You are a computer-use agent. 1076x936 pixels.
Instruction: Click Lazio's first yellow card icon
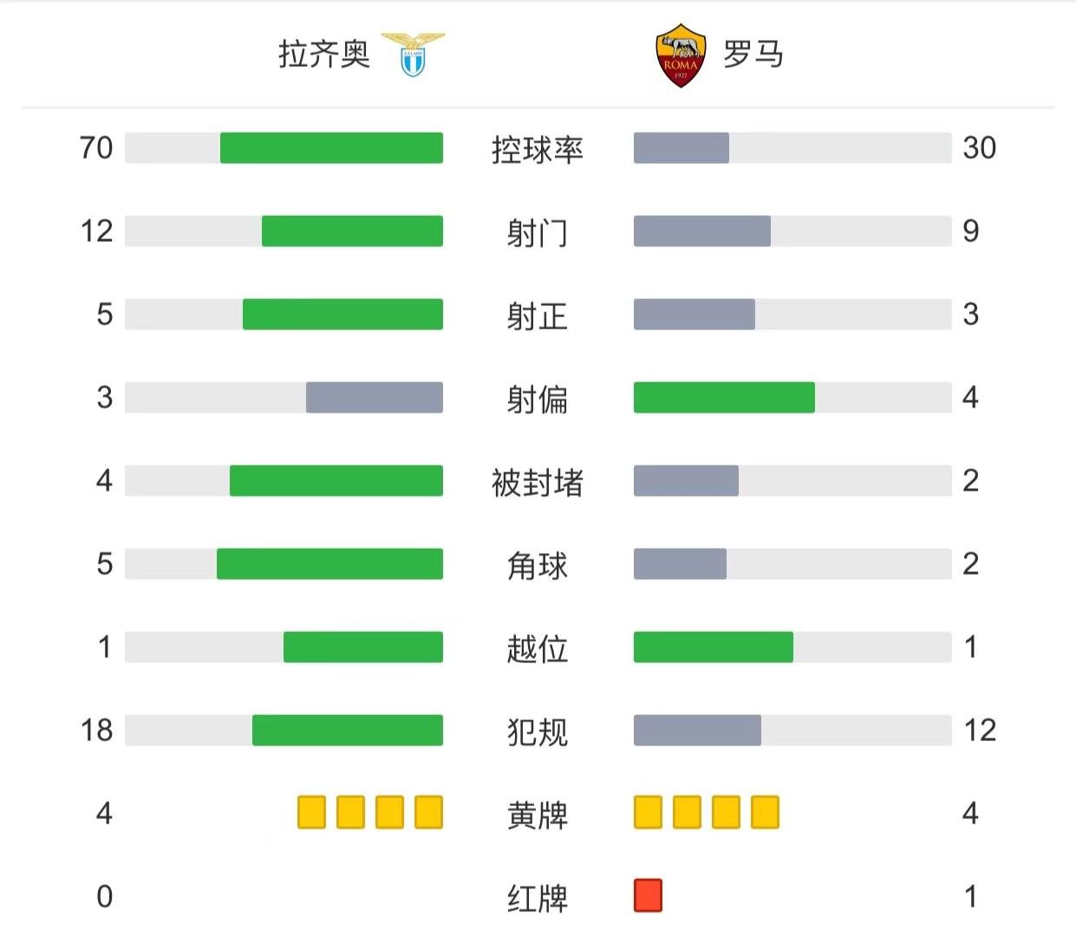point(311,812)
